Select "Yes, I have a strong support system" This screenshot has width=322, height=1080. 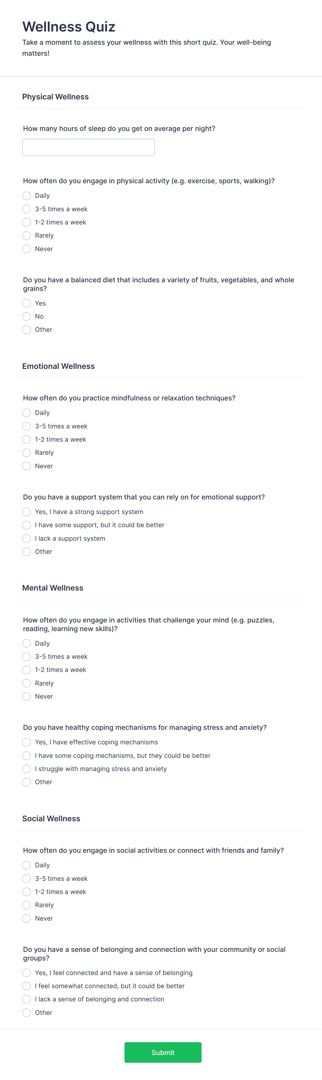tap(26, 512)
